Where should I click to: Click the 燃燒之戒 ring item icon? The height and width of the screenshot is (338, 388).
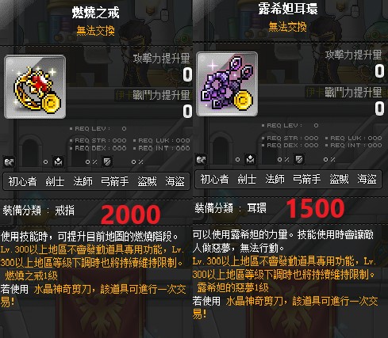click(x=35, y=87)
